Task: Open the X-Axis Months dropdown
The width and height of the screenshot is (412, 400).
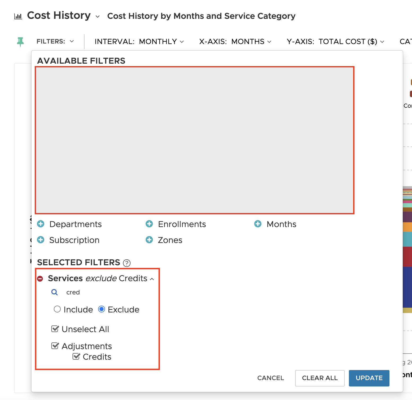Action: (x=235, y=42)
